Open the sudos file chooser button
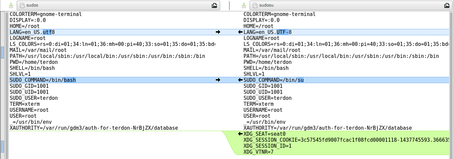 (118, 5)
